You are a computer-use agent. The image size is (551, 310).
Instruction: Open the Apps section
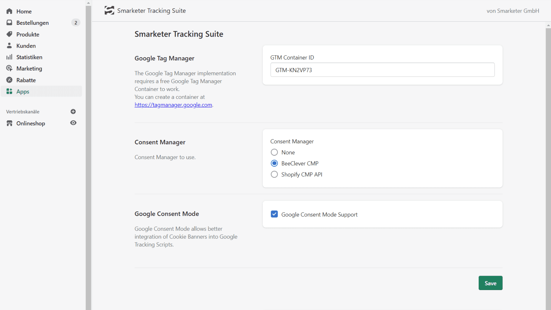click(x=23, y=91)
